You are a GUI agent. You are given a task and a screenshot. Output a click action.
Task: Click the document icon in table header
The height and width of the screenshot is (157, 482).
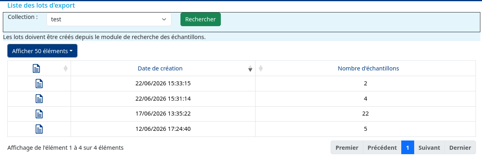pos(36,68)
